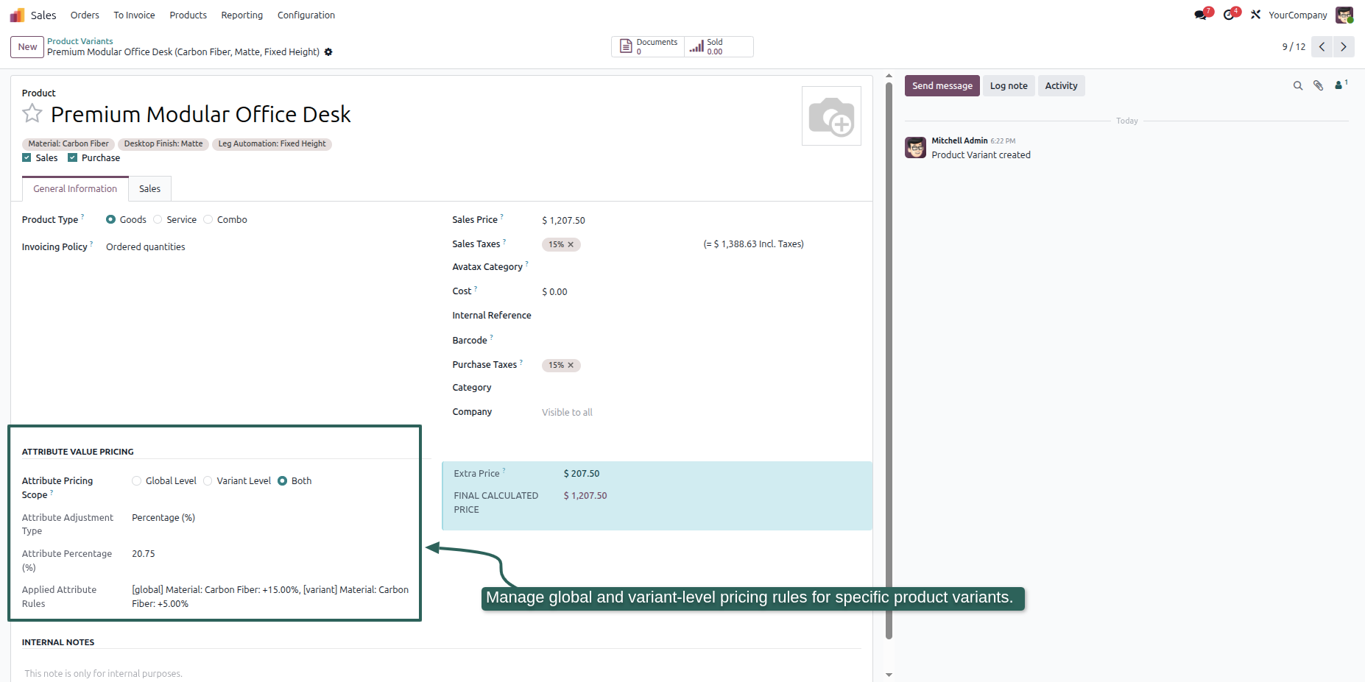Remove the 15% Sales Taxes tag
Screen dimensions: 1365x682
coord(571,244)
